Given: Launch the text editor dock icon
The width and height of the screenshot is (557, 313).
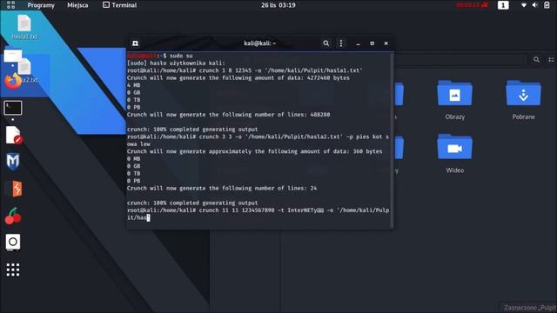Looking at the screenshot, I should coord(14,136).
